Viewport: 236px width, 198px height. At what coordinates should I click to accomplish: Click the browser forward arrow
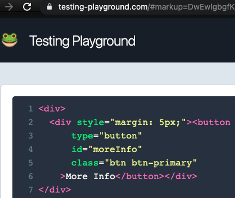point(9,7)
